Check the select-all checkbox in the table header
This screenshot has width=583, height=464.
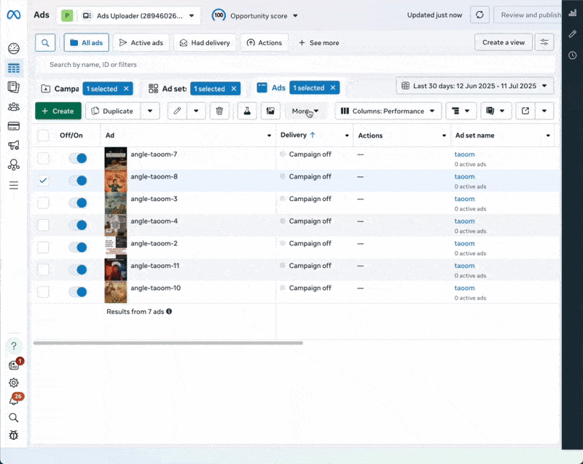point(42,135)
